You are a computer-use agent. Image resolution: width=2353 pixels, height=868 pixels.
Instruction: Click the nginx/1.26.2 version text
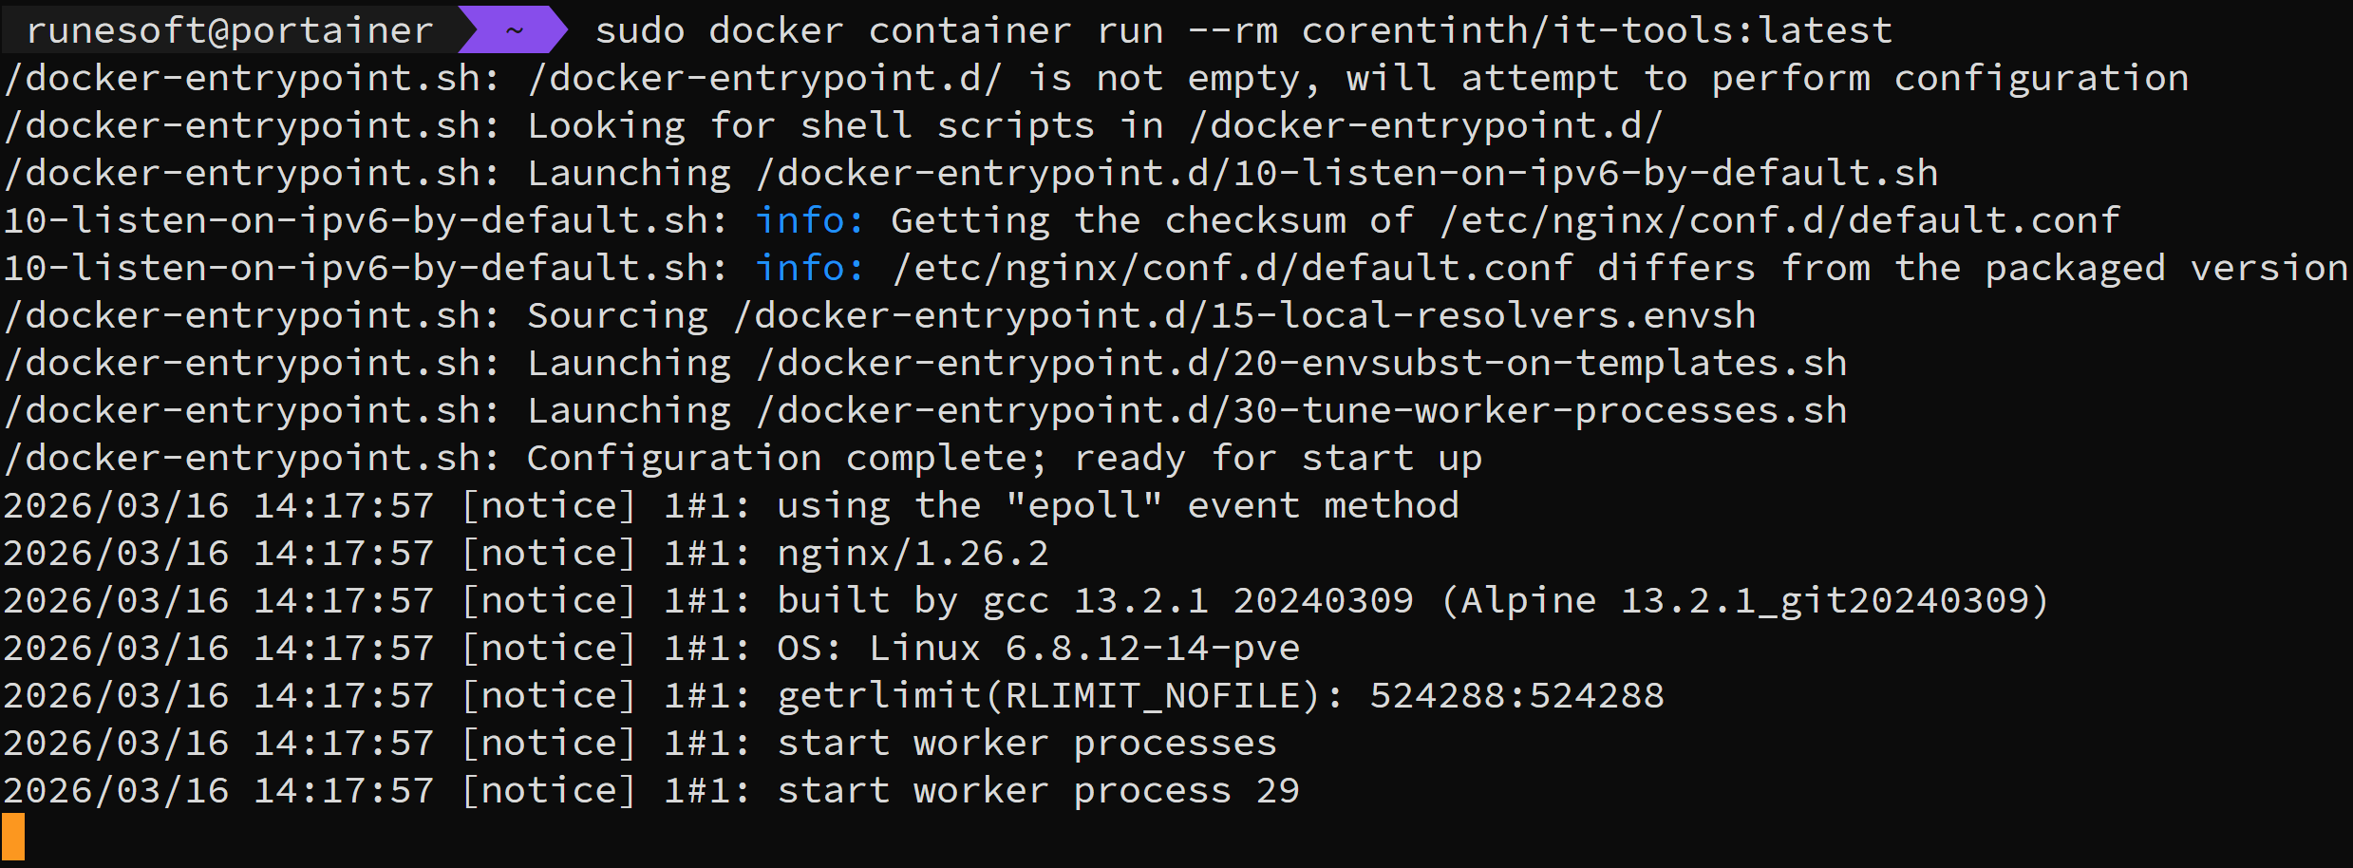point(913,553)
